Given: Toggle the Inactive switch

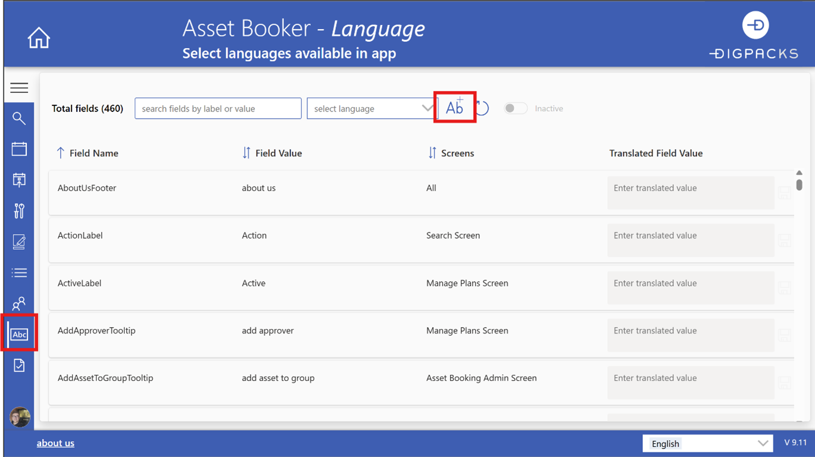Looking at the screenshot, I should pos(515,108).
